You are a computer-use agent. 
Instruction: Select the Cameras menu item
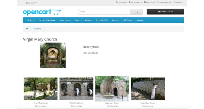[116, 20]
